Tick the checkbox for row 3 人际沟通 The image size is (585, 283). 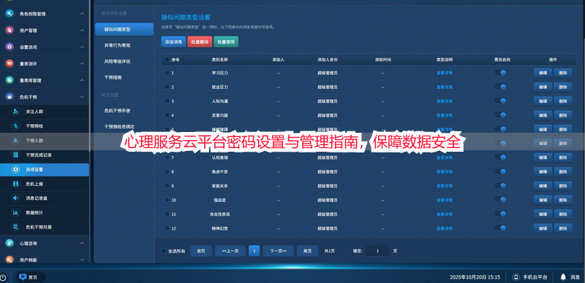click(167, 101)
